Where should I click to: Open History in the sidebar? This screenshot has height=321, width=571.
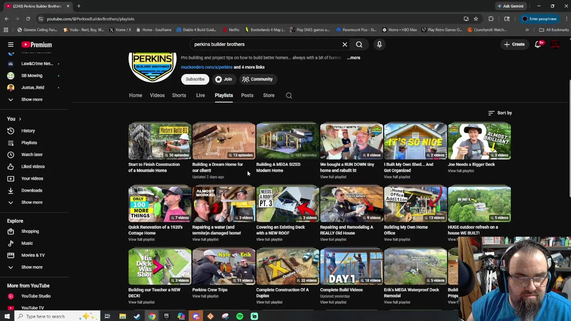click(28, 131)
